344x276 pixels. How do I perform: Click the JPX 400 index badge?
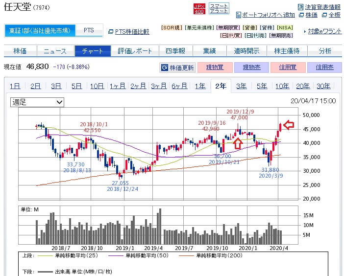[x=199, y=8]
